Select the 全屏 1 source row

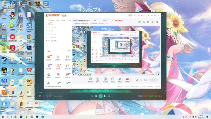pos(58,41)
